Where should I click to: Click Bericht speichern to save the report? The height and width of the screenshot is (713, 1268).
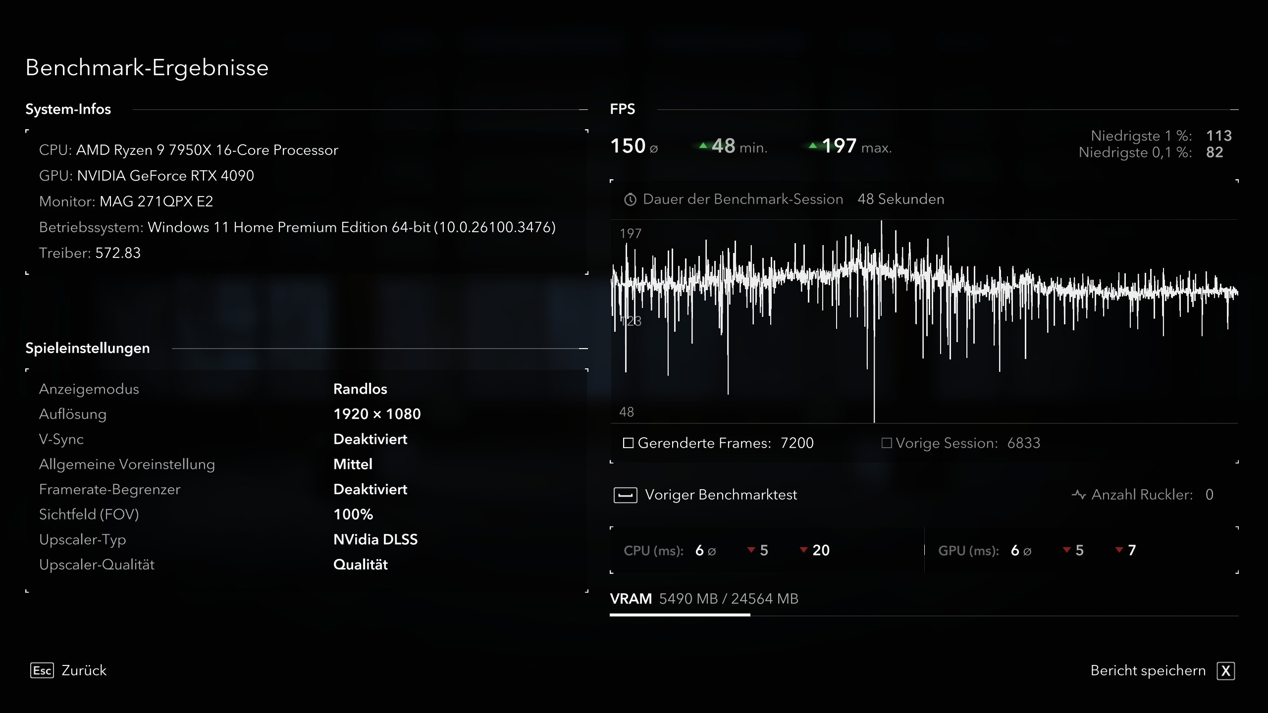[1148, 670]
